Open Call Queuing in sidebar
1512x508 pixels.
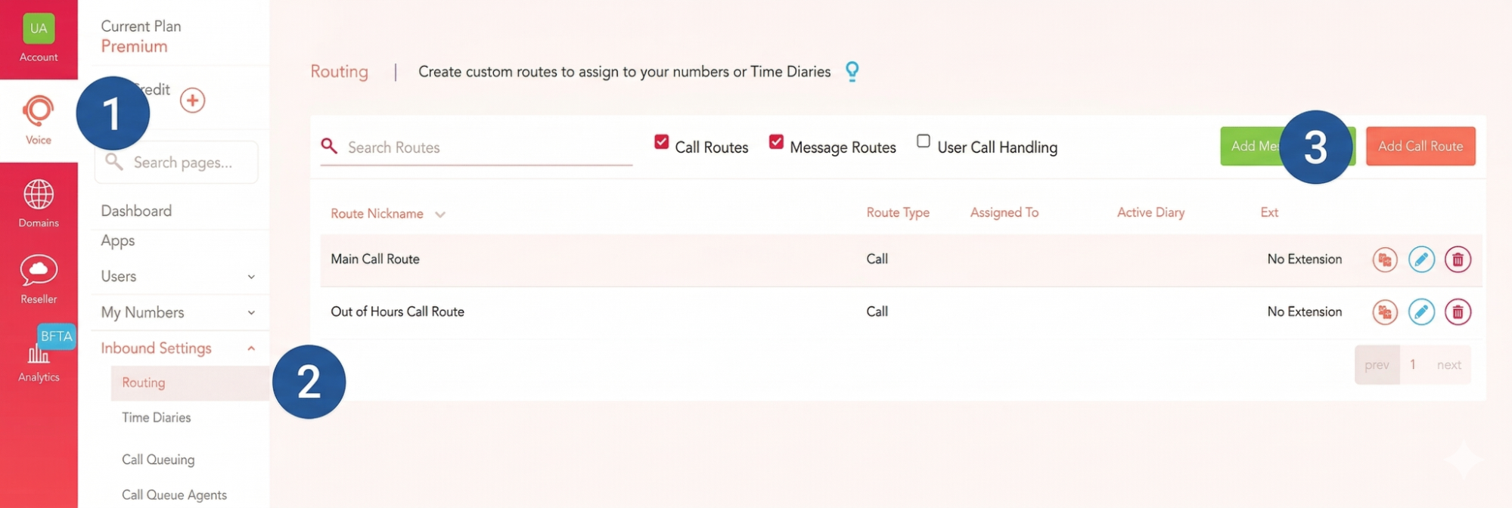click(x=158, y=460)
